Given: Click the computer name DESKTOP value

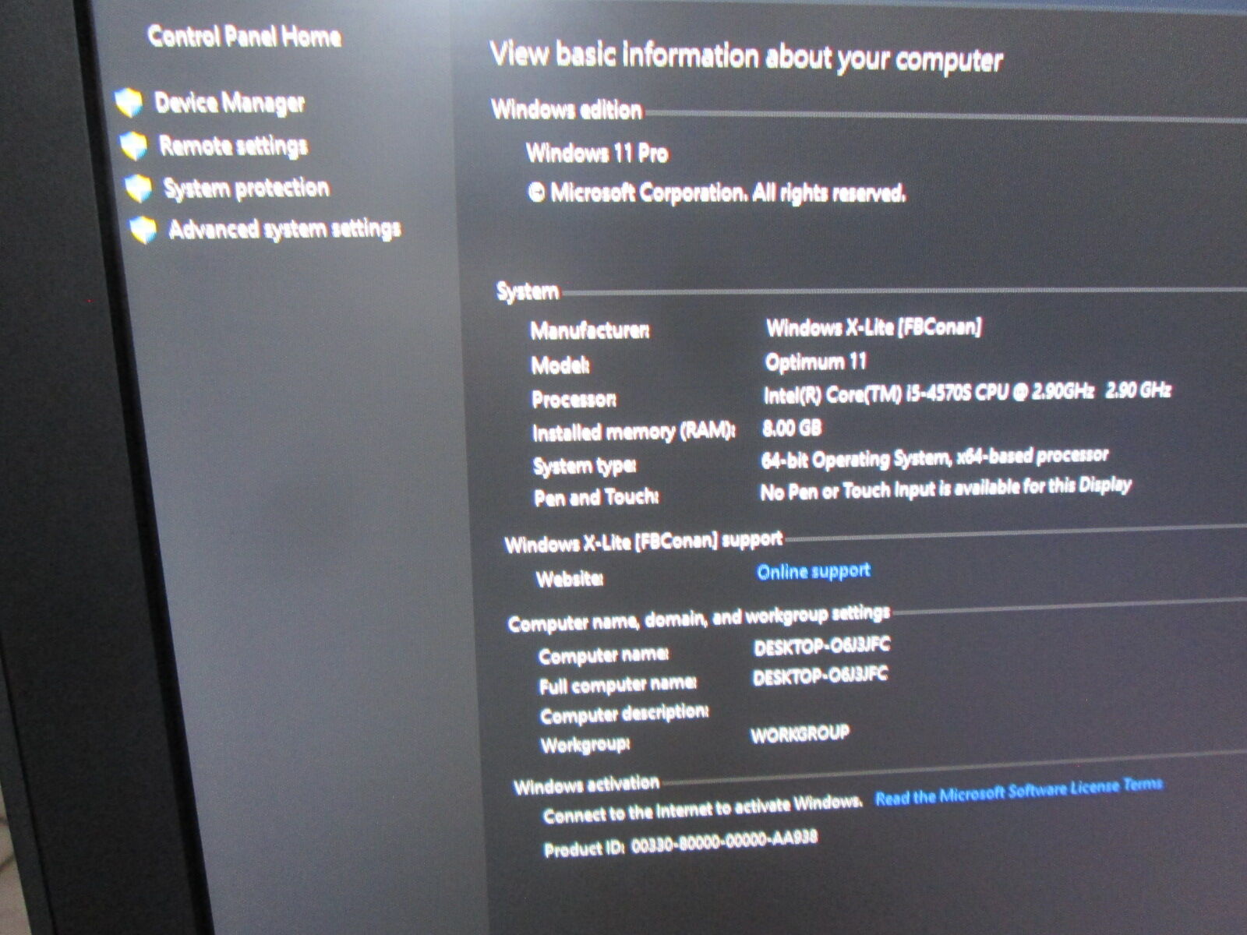Looking at the screenshot, I should [821, 646].
